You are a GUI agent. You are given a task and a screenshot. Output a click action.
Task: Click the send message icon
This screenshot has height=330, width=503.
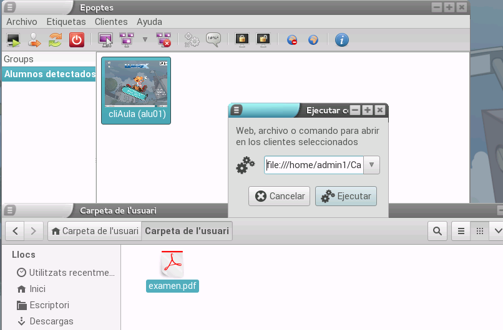[213, 40]
